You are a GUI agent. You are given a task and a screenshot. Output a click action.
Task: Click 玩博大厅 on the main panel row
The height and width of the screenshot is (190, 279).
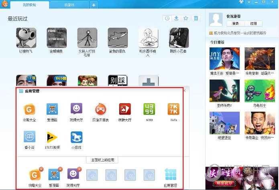click(x=73, y=174)
